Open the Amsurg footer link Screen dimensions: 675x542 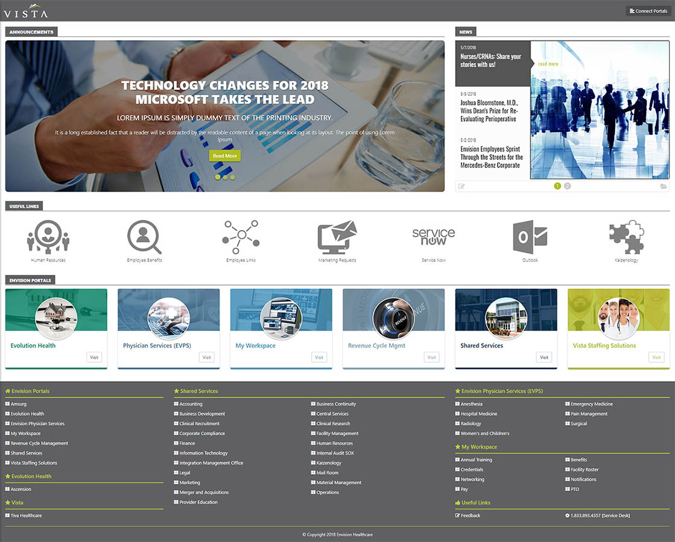click(19, 404)
